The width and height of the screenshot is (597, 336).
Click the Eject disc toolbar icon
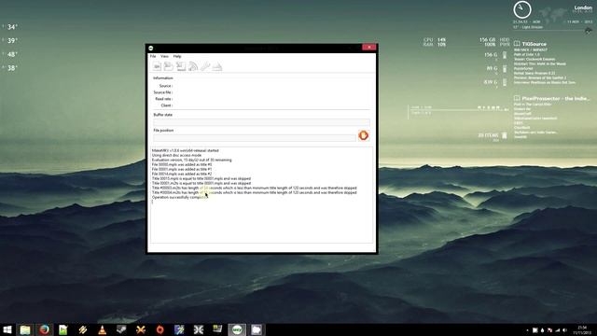coord(217,66)
